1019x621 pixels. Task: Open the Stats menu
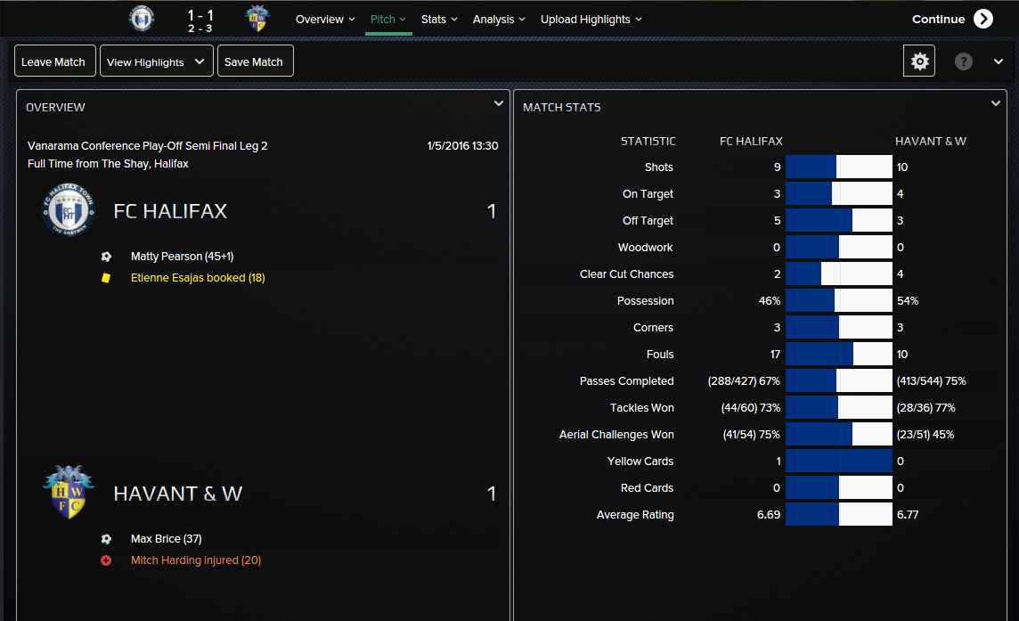[x=439, y=20]
